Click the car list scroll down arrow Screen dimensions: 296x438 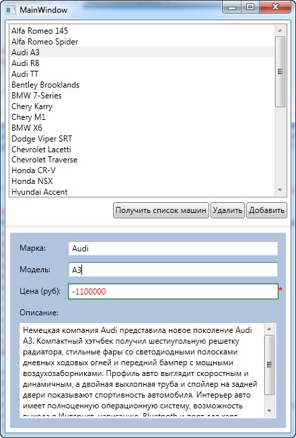tap(280, 190)
